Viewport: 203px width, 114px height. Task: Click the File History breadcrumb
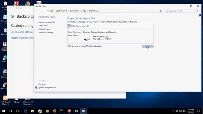point(94,11)
